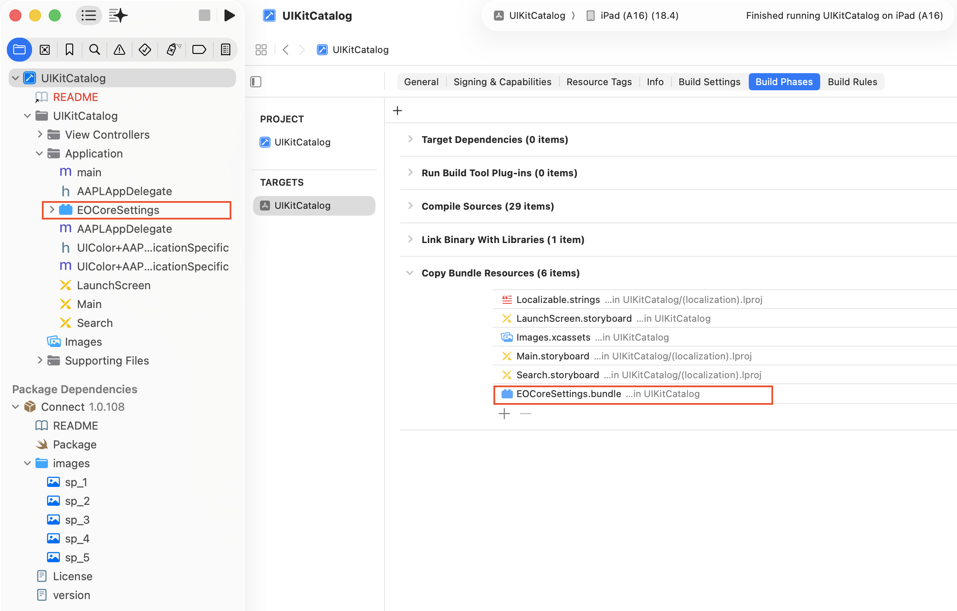Collapse Copy Bundle Resources section
This screenshot has width=957, height=611.
[x=409, y=273]
